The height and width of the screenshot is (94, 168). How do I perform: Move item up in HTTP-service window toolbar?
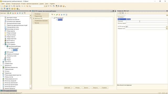pos(62,15)
